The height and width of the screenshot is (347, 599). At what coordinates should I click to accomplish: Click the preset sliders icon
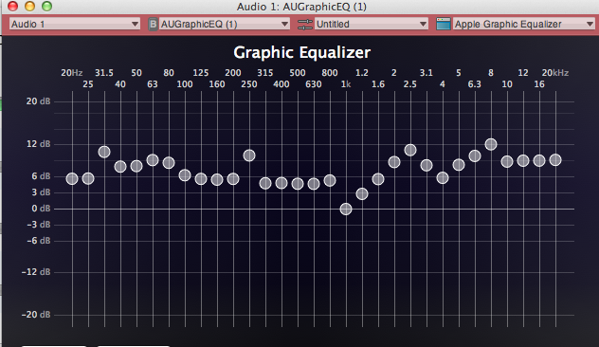click(305, 24)
